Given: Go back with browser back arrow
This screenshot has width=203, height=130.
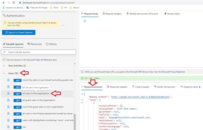Looking at the screenshot, I should tap(4, 3).
